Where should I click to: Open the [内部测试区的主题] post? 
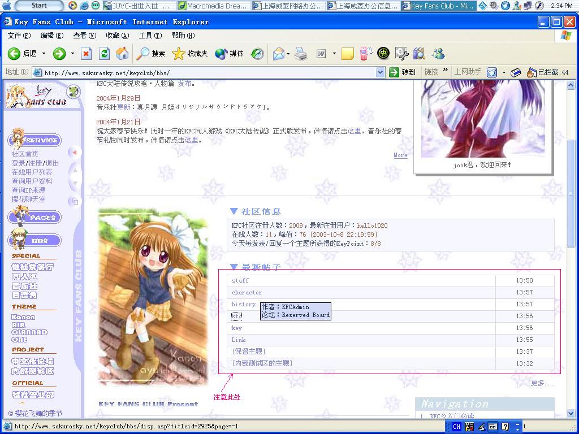262,363
